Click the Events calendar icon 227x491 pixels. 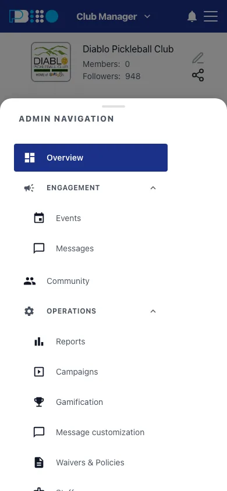click(39, 218)
